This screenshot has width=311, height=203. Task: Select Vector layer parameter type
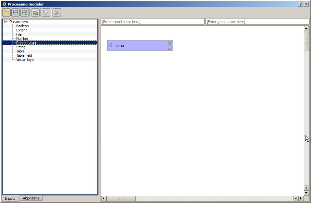(x=25, y=60)
